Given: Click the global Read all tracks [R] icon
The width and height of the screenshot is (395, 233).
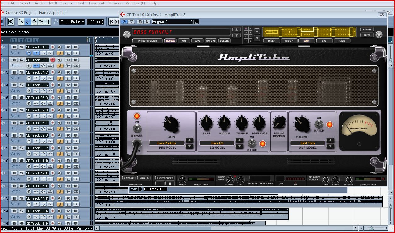Looking at the screenshot, I should (29, 40).
